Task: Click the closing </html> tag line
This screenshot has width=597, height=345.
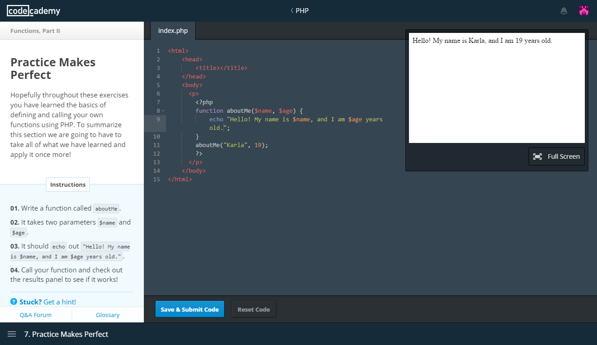Action: tap(179, 179)
